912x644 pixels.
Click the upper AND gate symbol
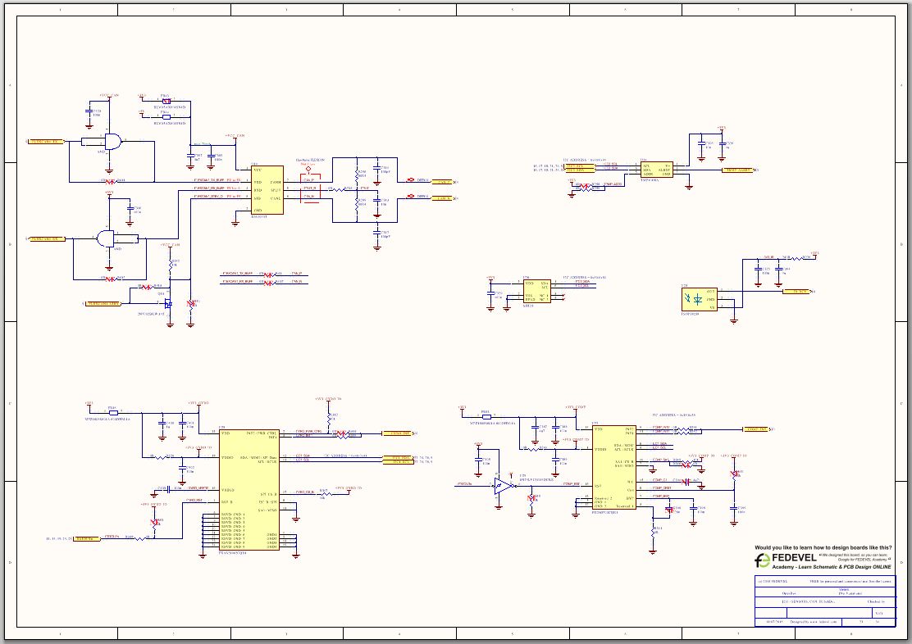point(113,142)
